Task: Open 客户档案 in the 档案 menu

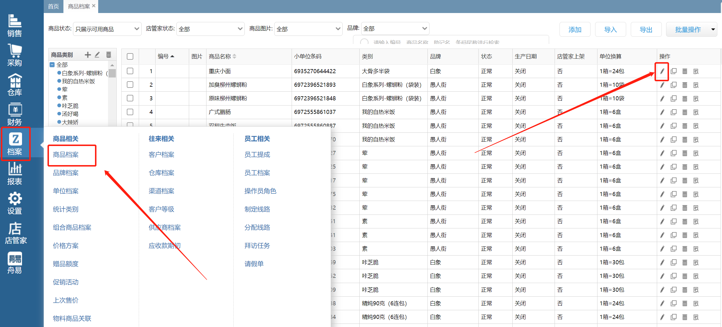Action: (x=161, y=155)
